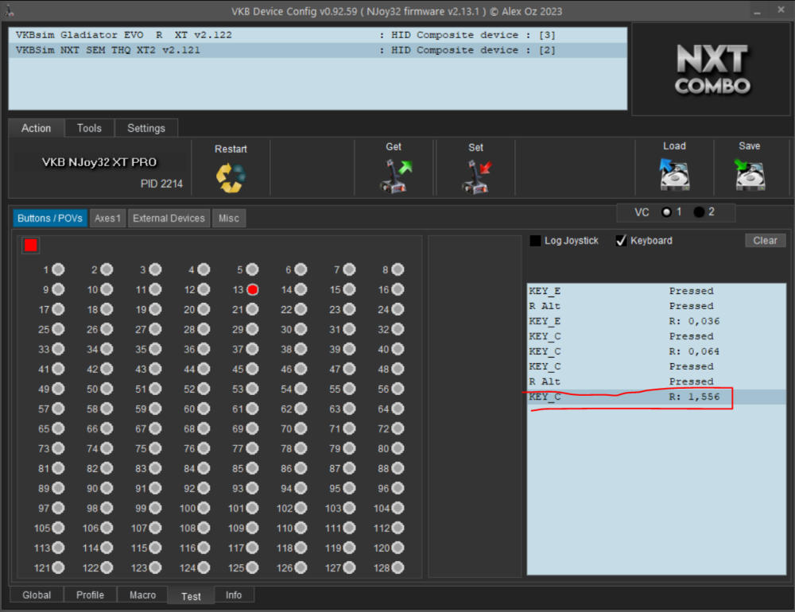
Task: Select VC radio option 2
Action: [x=699, y=212]
